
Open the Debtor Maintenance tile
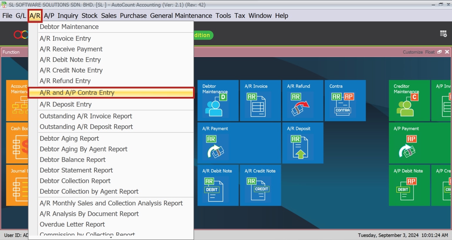tap(218, 101)
